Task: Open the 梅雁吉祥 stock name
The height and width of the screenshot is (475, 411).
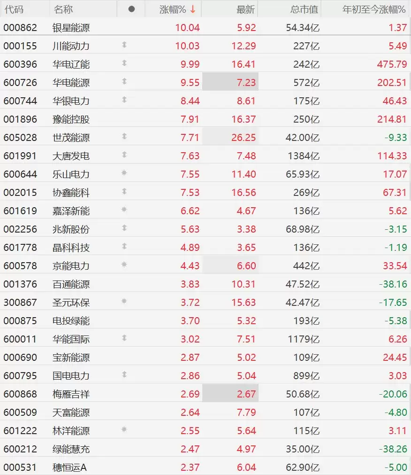Action: pos(71,394)
